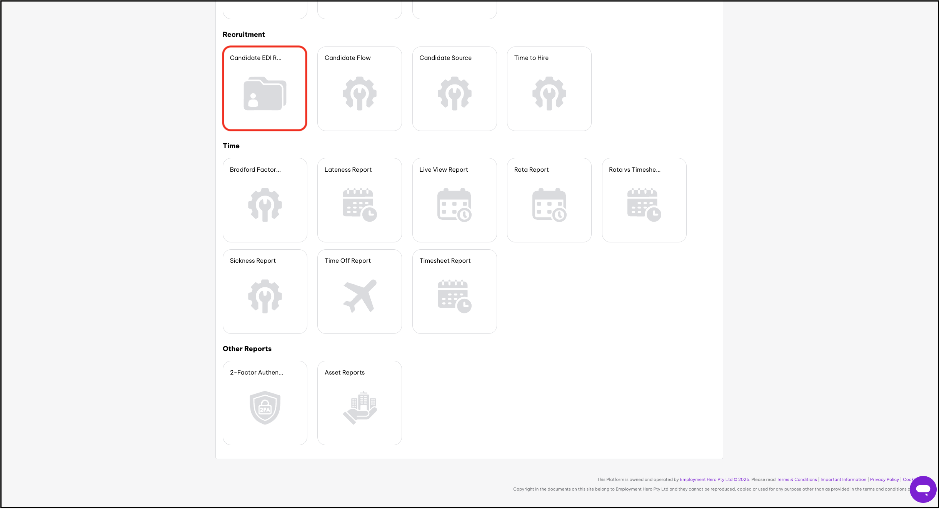The image size is (939, 509).
Task: Open the purple chat support bubble
Action: tap(923, 489)
